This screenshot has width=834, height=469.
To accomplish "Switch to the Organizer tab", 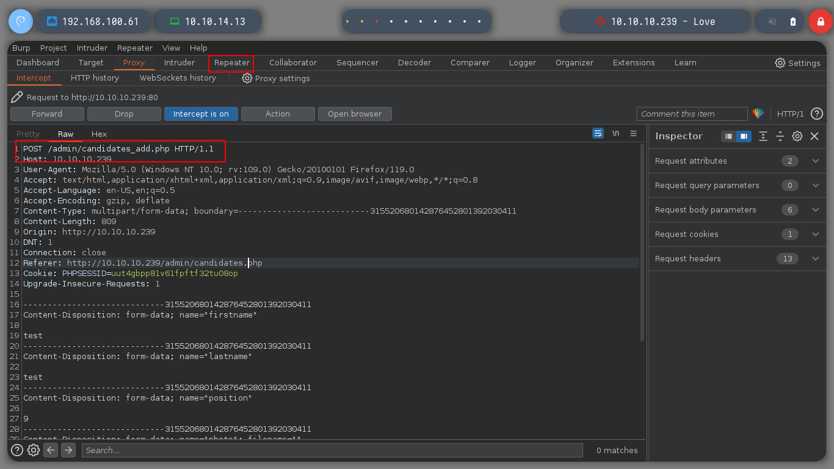I will [x=575, y=62].
